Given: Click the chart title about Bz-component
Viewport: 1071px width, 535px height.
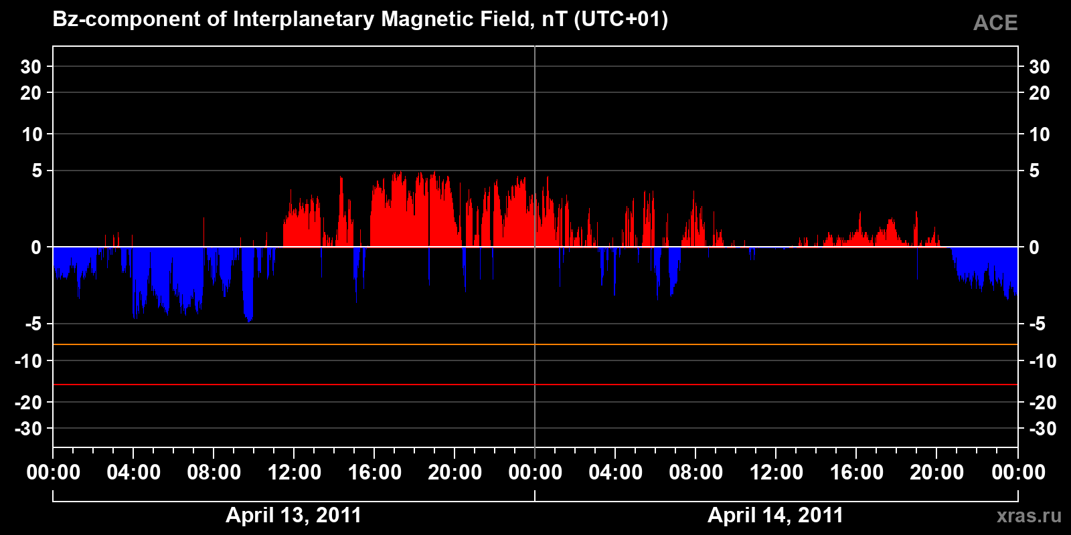Looking at the screenshot, I should (x=360, y=19).
